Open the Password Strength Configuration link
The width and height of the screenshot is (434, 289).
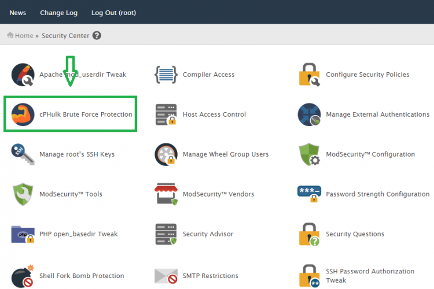(x=378, y=194)
